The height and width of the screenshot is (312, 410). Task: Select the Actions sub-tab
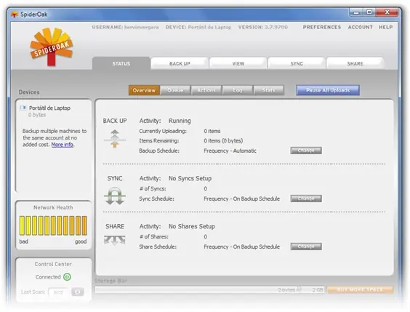[x=206, y=90]
